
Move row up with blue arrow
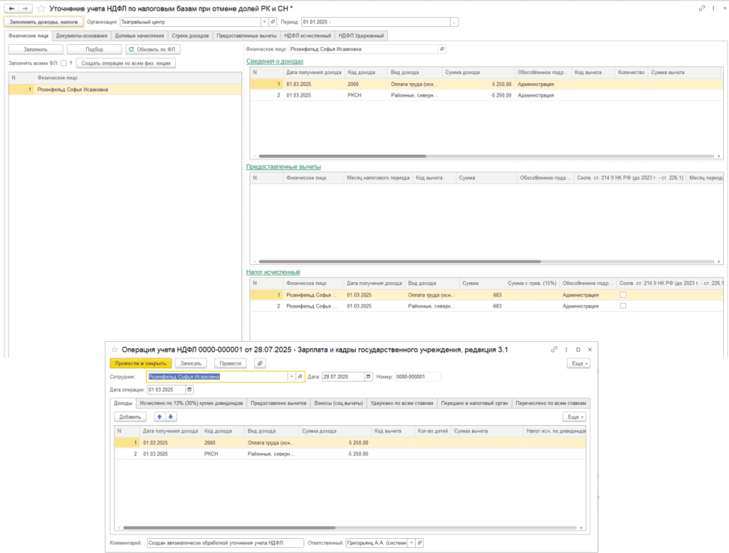pos(159,417)
